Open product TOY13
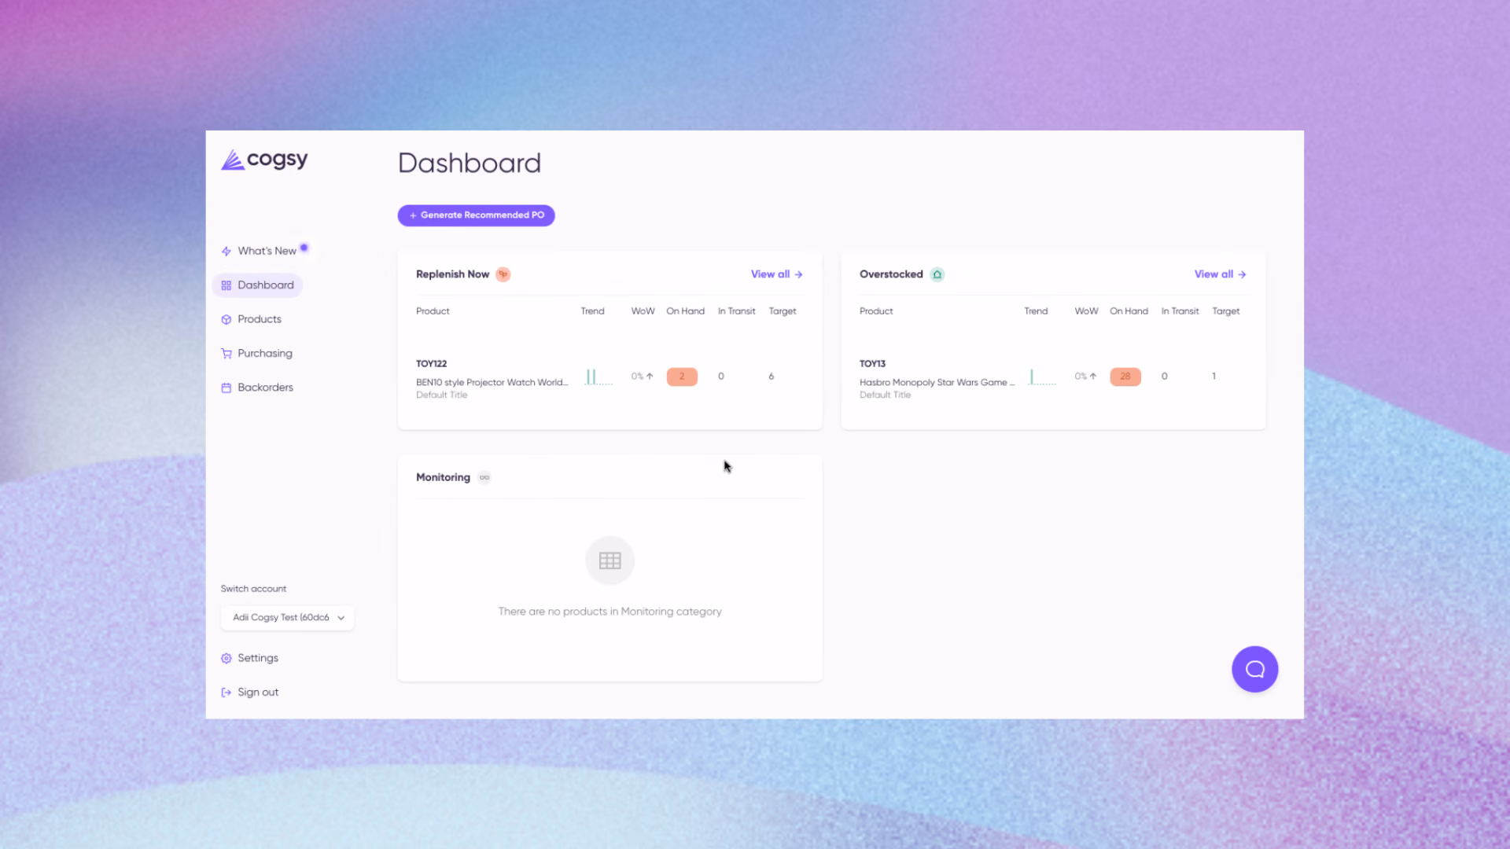This screenshot has width=1510, height=849. click(872, 364)
